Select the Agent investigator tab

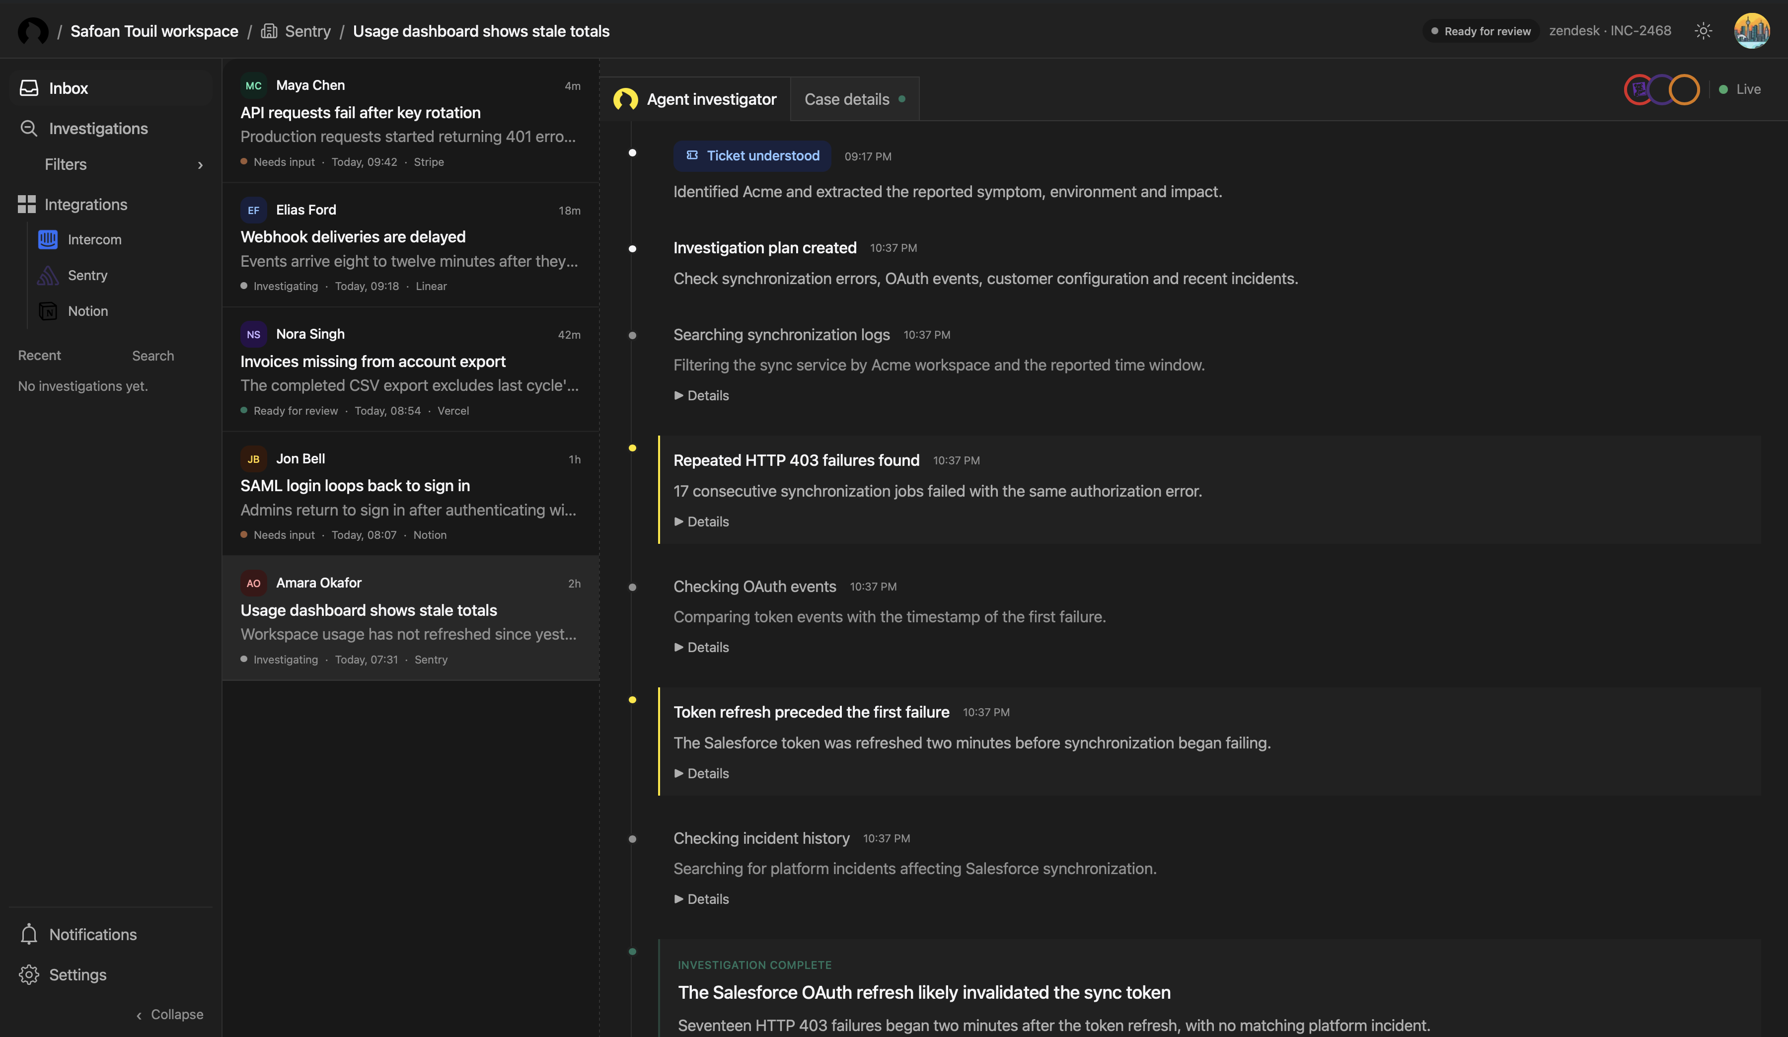[x=695, y=99]
